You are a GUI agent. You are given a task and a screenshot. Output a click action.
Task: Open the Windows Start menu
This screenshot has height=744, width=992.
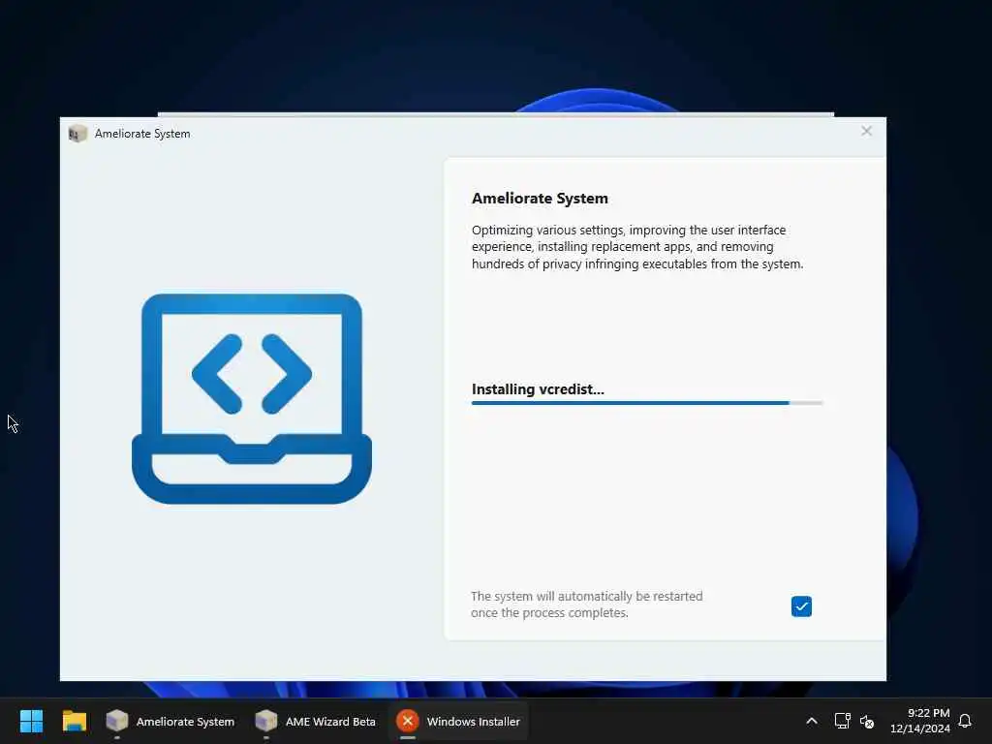[31, 721]
